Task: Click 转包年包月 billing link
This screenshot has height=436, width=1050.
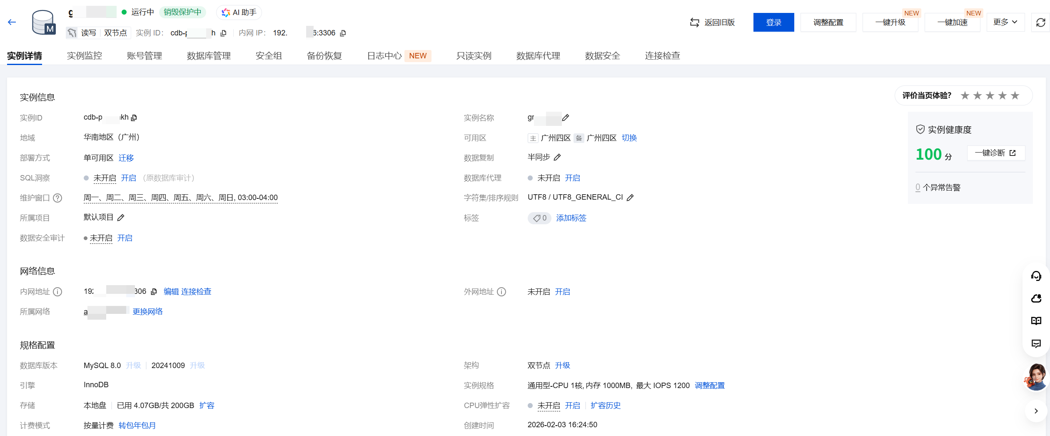Action: 137,426
